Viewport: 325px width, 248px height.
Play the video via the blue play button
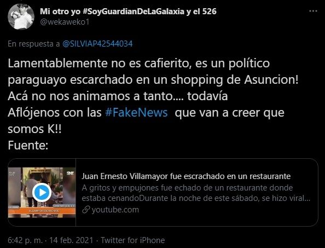[x=42, y=192]
